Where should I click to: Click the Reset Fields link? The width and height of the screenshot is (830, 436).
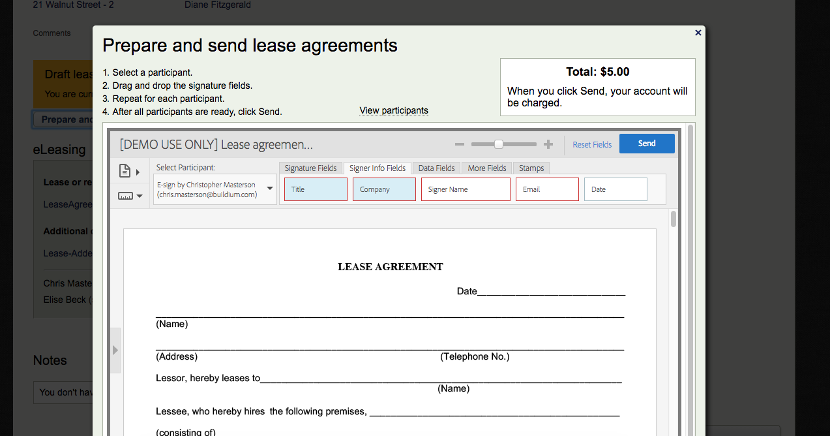pyautogui.click(x=592, y=145)
